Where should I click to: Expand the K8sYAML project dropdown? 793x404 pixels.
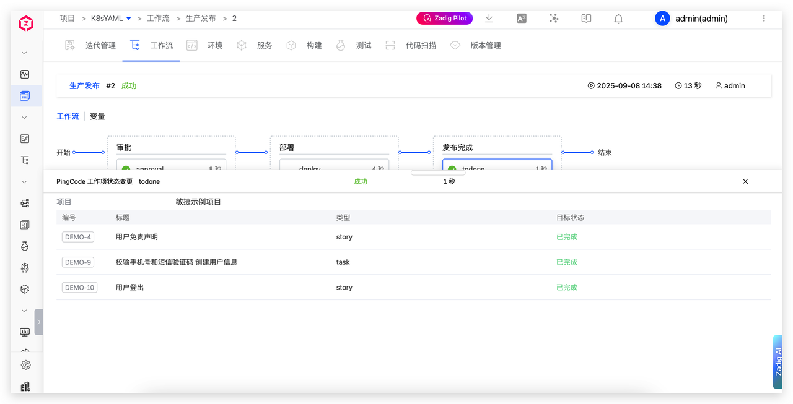click(129, 19)
